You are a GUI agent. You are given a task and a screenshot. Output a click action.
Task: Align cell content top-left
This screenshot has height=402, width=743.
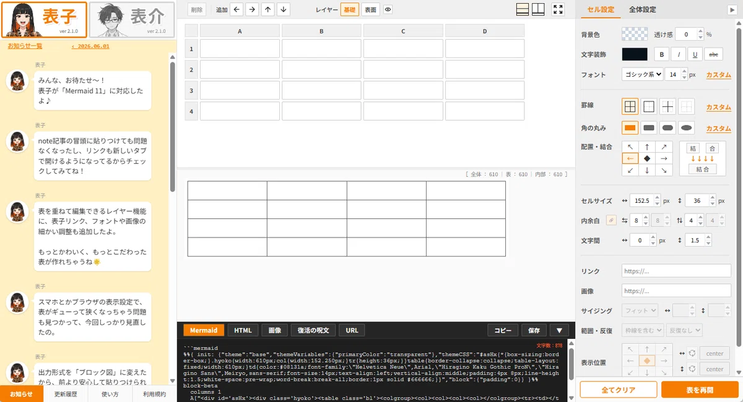[x=630, y=147]
